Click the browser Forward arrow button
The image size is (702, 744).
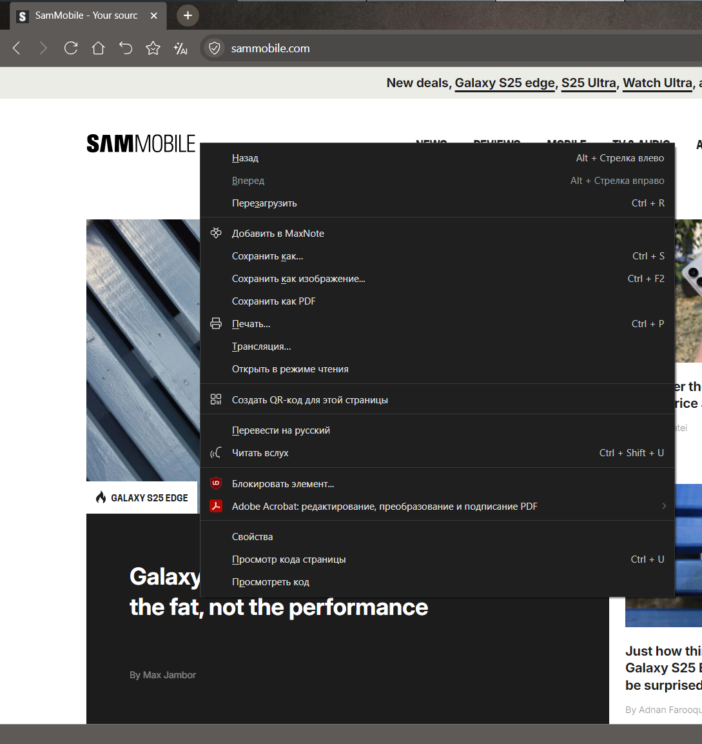43,48
